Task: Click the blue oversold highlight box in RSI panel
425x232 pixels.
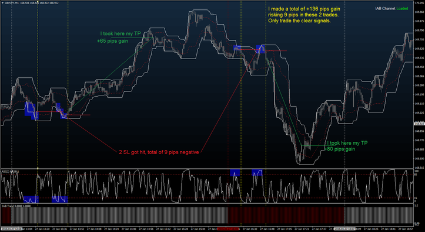Action: point(31,199)
